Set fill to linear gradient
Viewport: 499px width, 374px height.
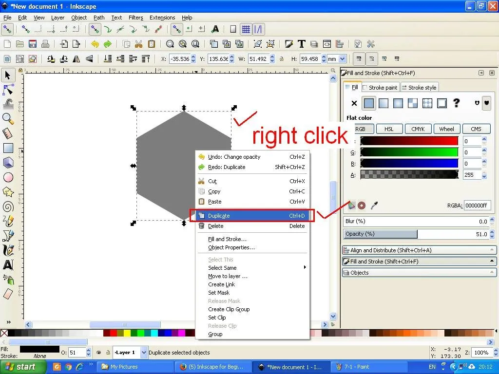point(384,103)
